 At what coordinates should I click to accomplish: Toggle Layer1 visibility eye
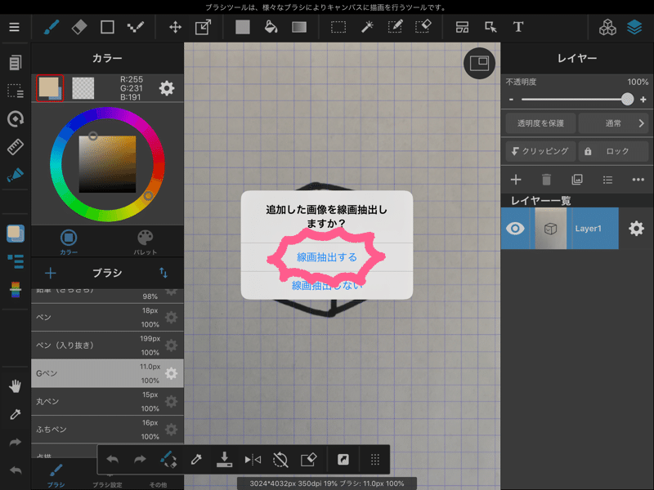point(515,229)
